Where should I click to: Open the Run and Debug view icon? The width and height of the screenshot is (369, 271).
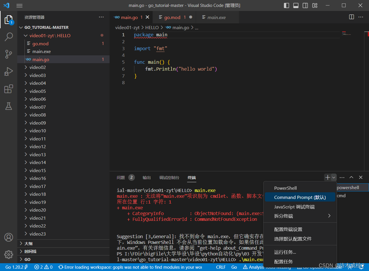[9, 71]
